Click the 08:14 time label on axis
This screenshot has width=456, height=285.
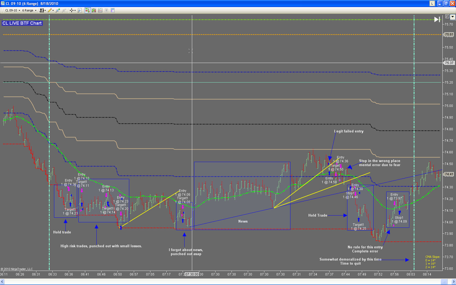tap(427, 274)
